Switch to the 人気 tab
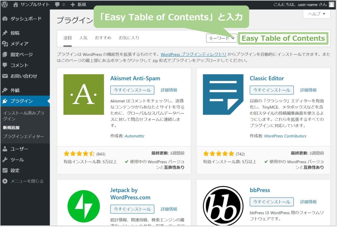This screenshot has width=337, height=227. [x=83, y=38]
